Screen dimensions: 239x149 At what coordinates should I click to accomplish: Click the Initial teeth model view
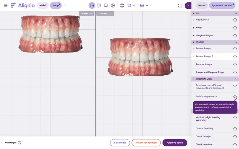50,34
